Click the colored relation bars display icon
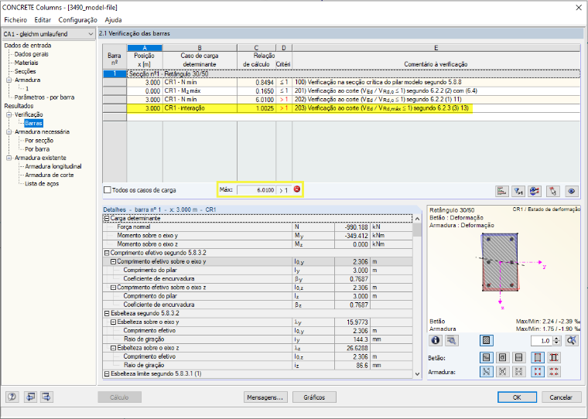Screen dimensions: 588x419 coord(502,191)
